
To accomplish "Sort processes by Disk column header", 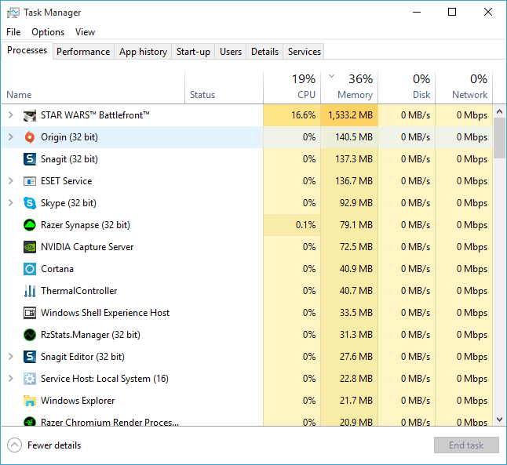I will [407, 88].
